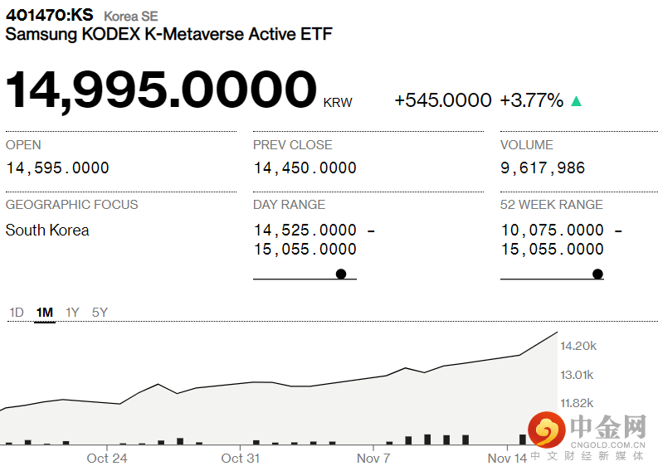Screen dimensions: 658x471
Task: Click the Korea SE exchange label
Action: pos(130,16)
